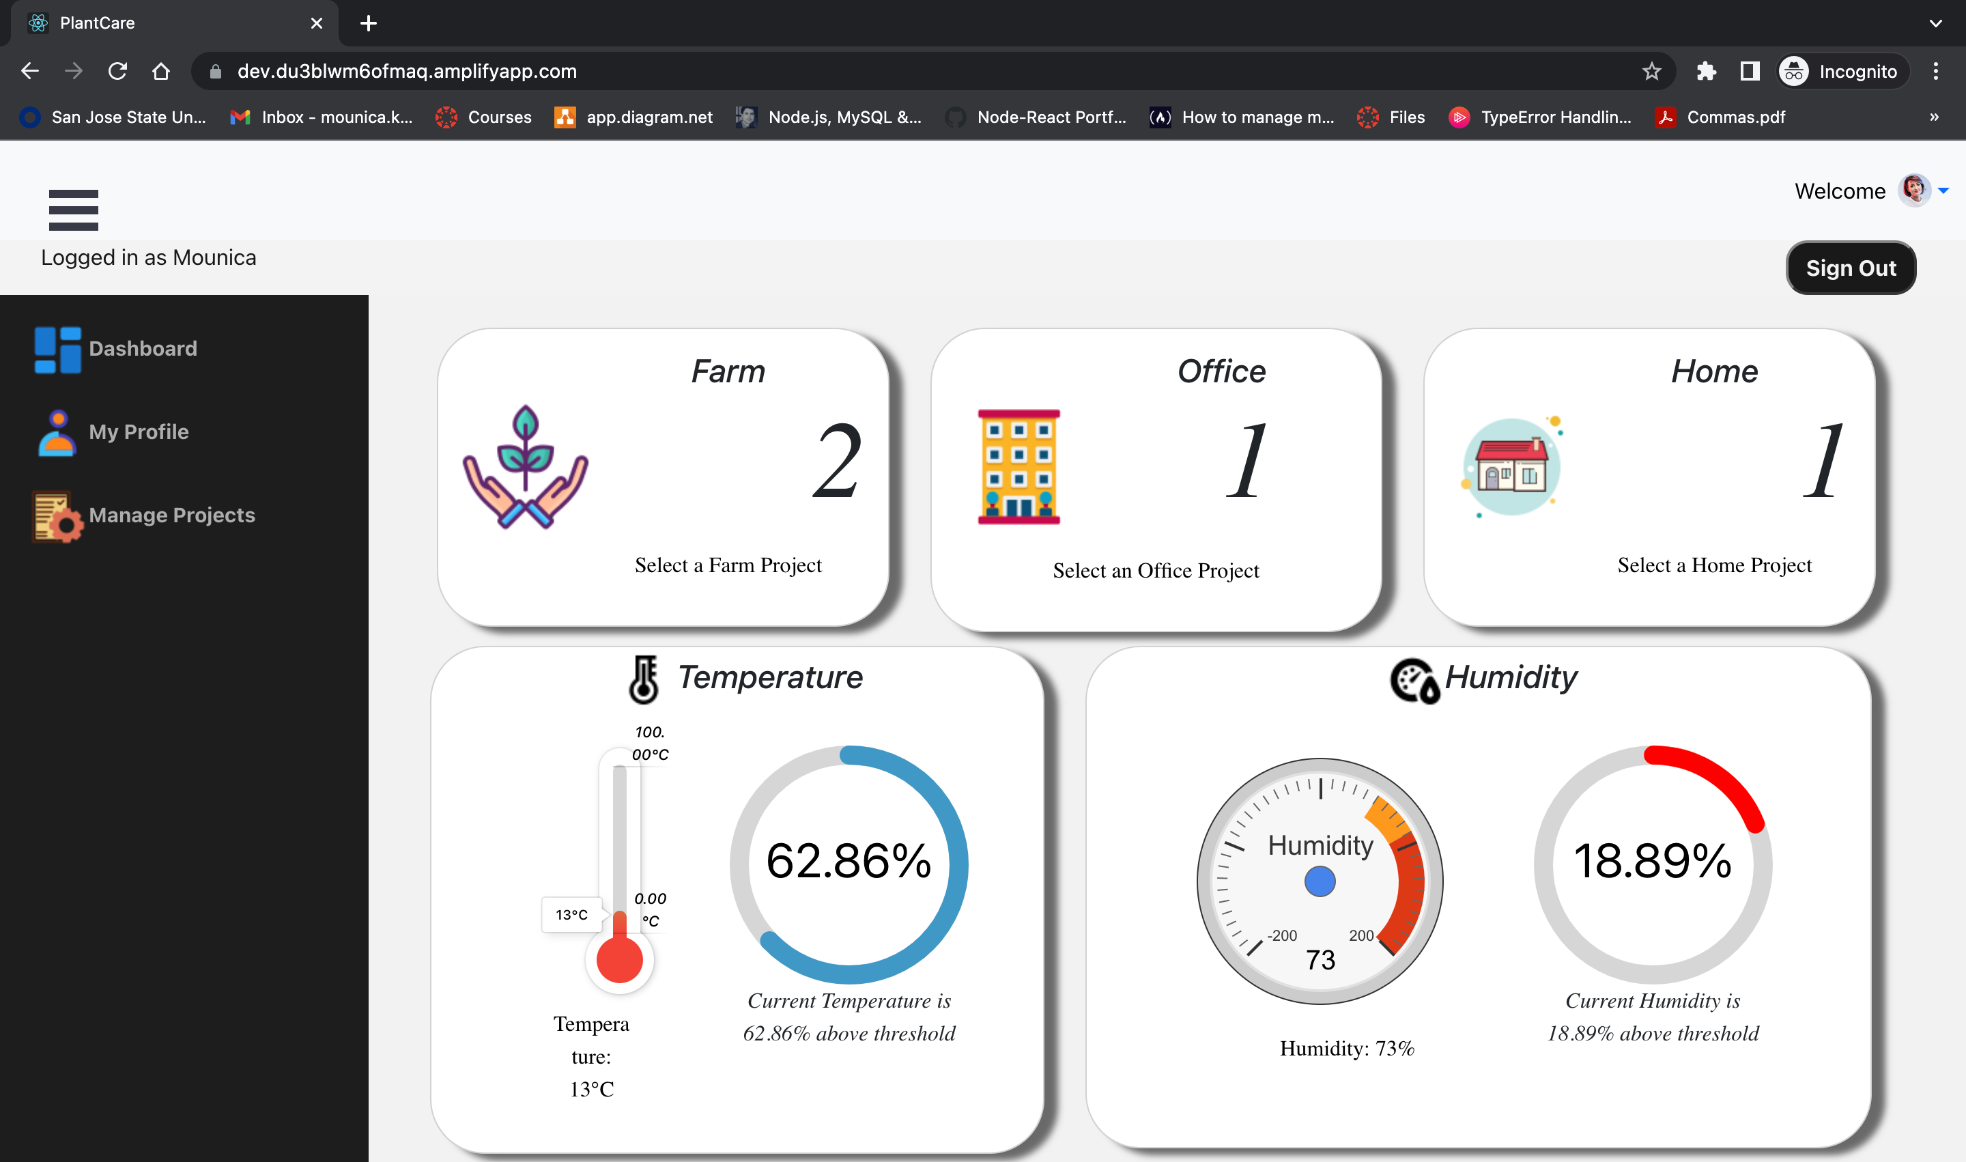Open the hamburger menu icon
The image size is (1966, 1162).
tap(73, 210)
